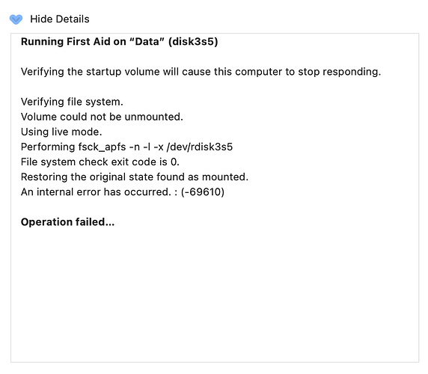428x374 pixels.
Task: Click the startup volume warning line
Action: pyautogui.click(x=201, y=72)
